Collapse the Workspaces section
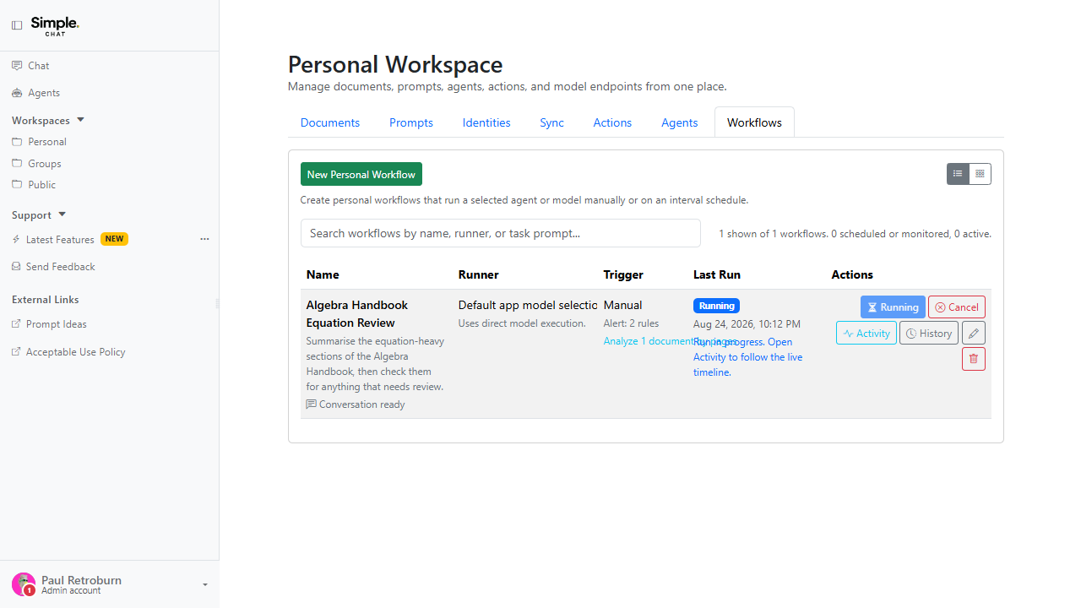Viewport: 1081px width, 608px height. (80, 120)
